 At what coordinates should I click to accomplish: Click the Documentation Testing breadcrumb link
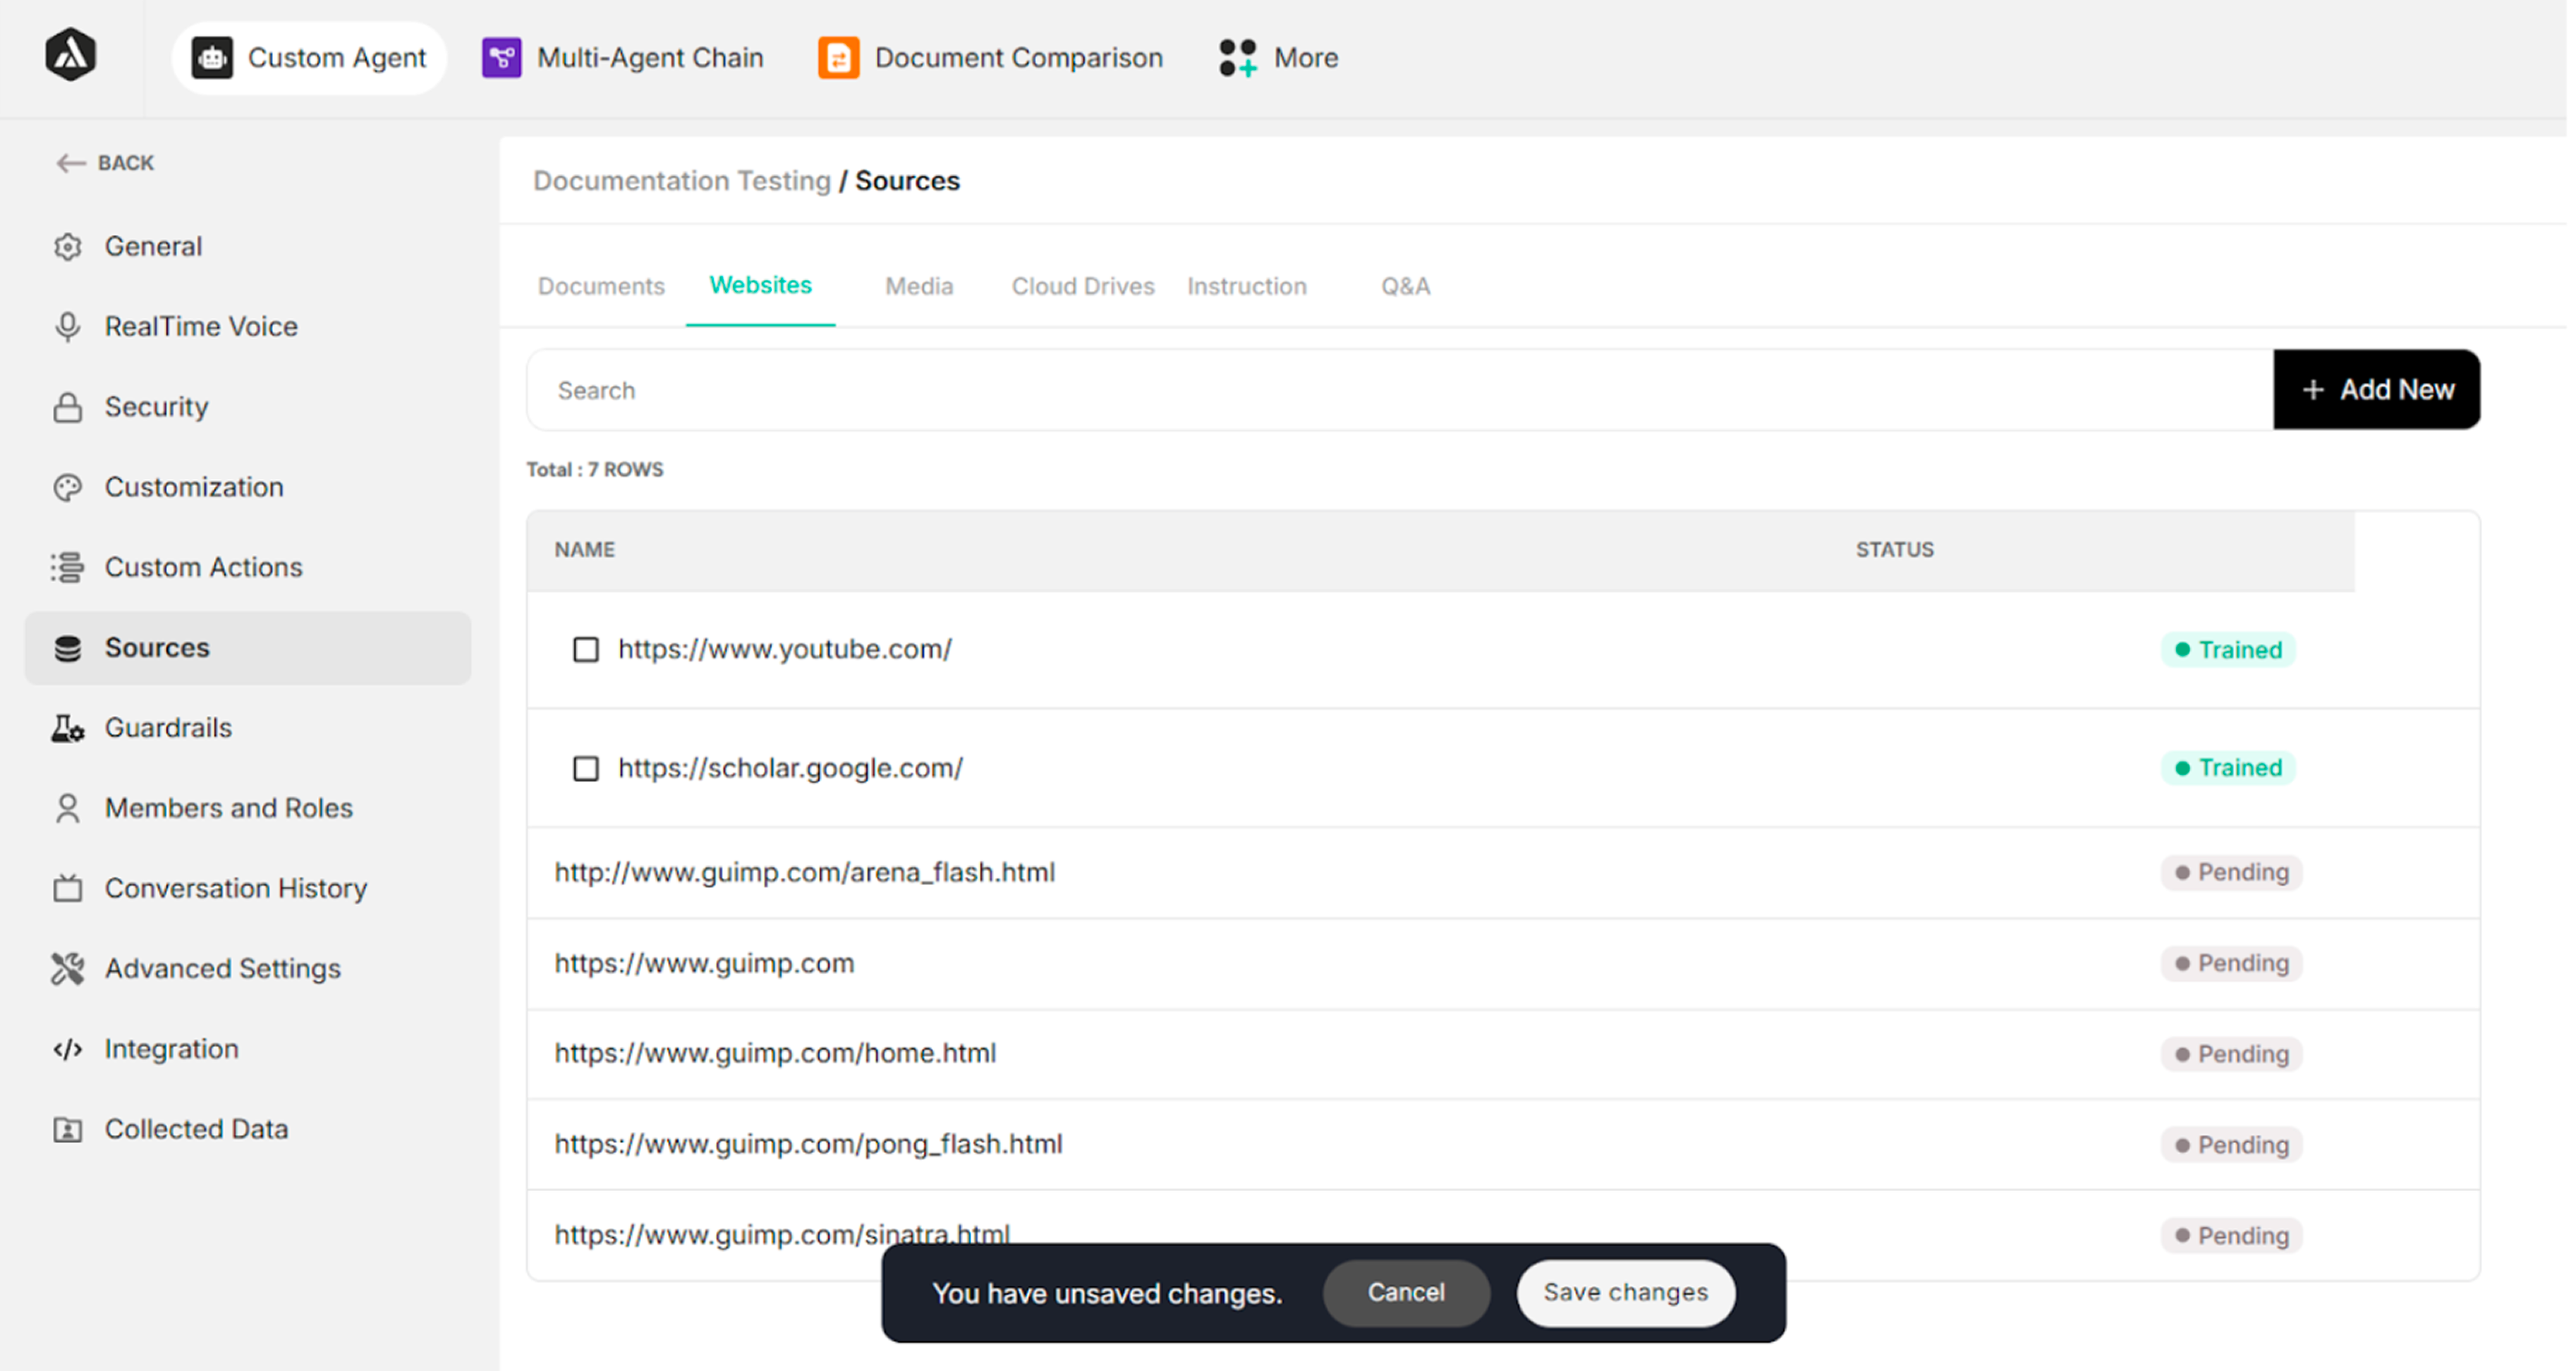(x=682, y=181)
